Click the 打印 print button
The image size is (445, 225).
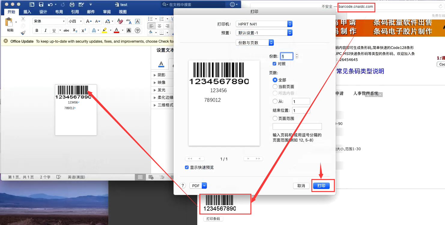click(x=321, y=186)
